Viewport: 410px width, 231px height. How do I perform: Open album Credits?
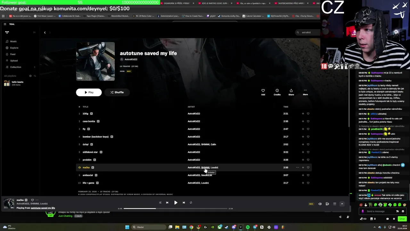(x=277, y=92)
